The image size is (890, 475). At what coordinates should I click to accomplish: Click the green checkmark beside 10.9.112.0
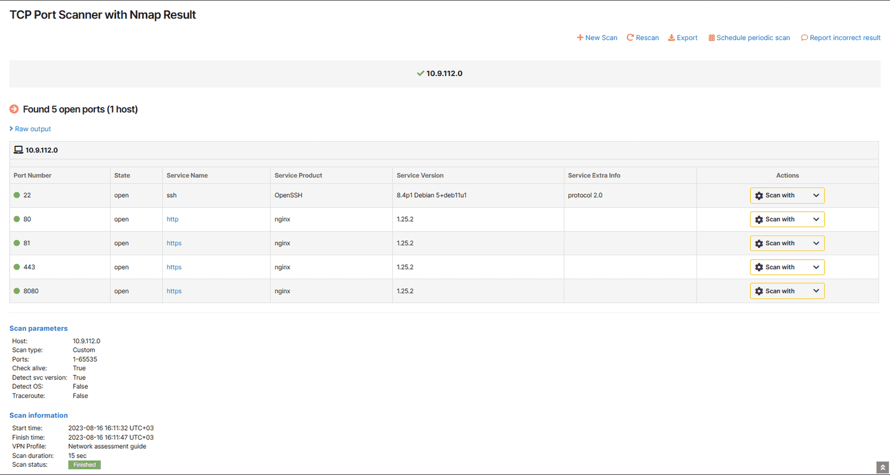point(420,73)
